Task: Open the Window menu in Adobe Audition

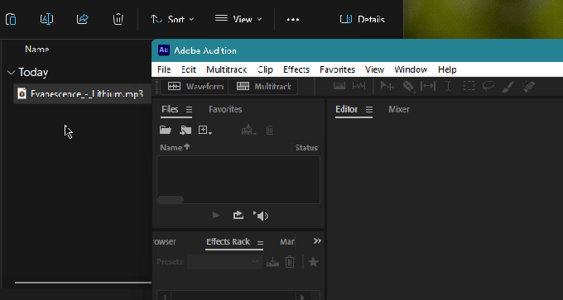Action: click(411, 69)
